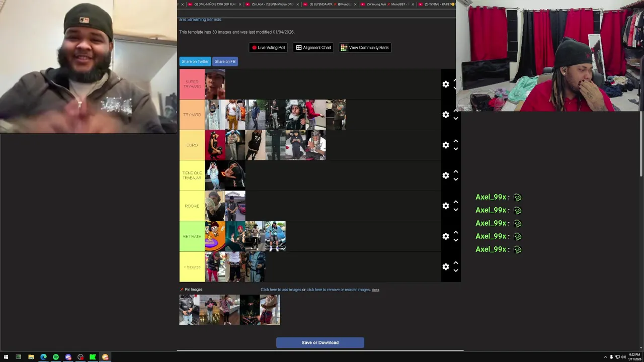Move TIENE QUE TRABAJAR tier down
The image size is (644, 362).
pyautogui.click(x=456, y=179)
